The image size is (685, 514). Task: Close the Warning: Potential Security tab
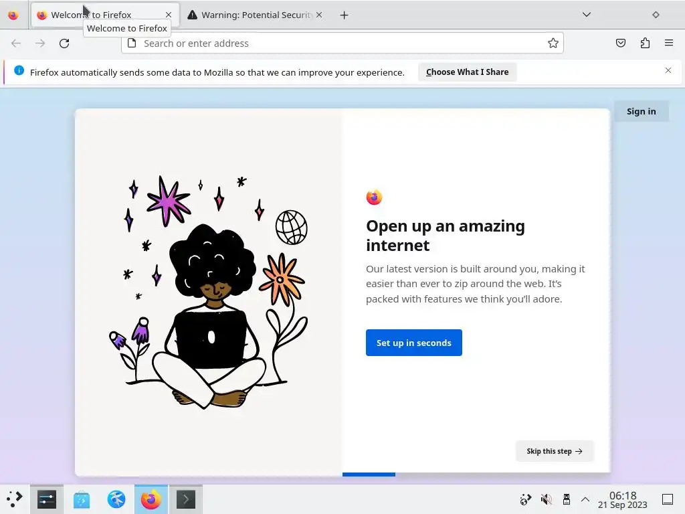coord(319,15)
